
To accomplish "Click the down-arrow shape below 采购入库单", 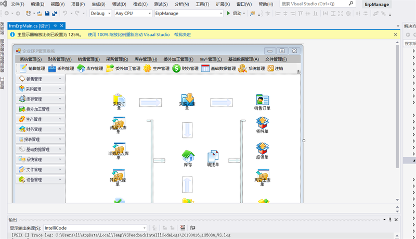I will 187,130.
